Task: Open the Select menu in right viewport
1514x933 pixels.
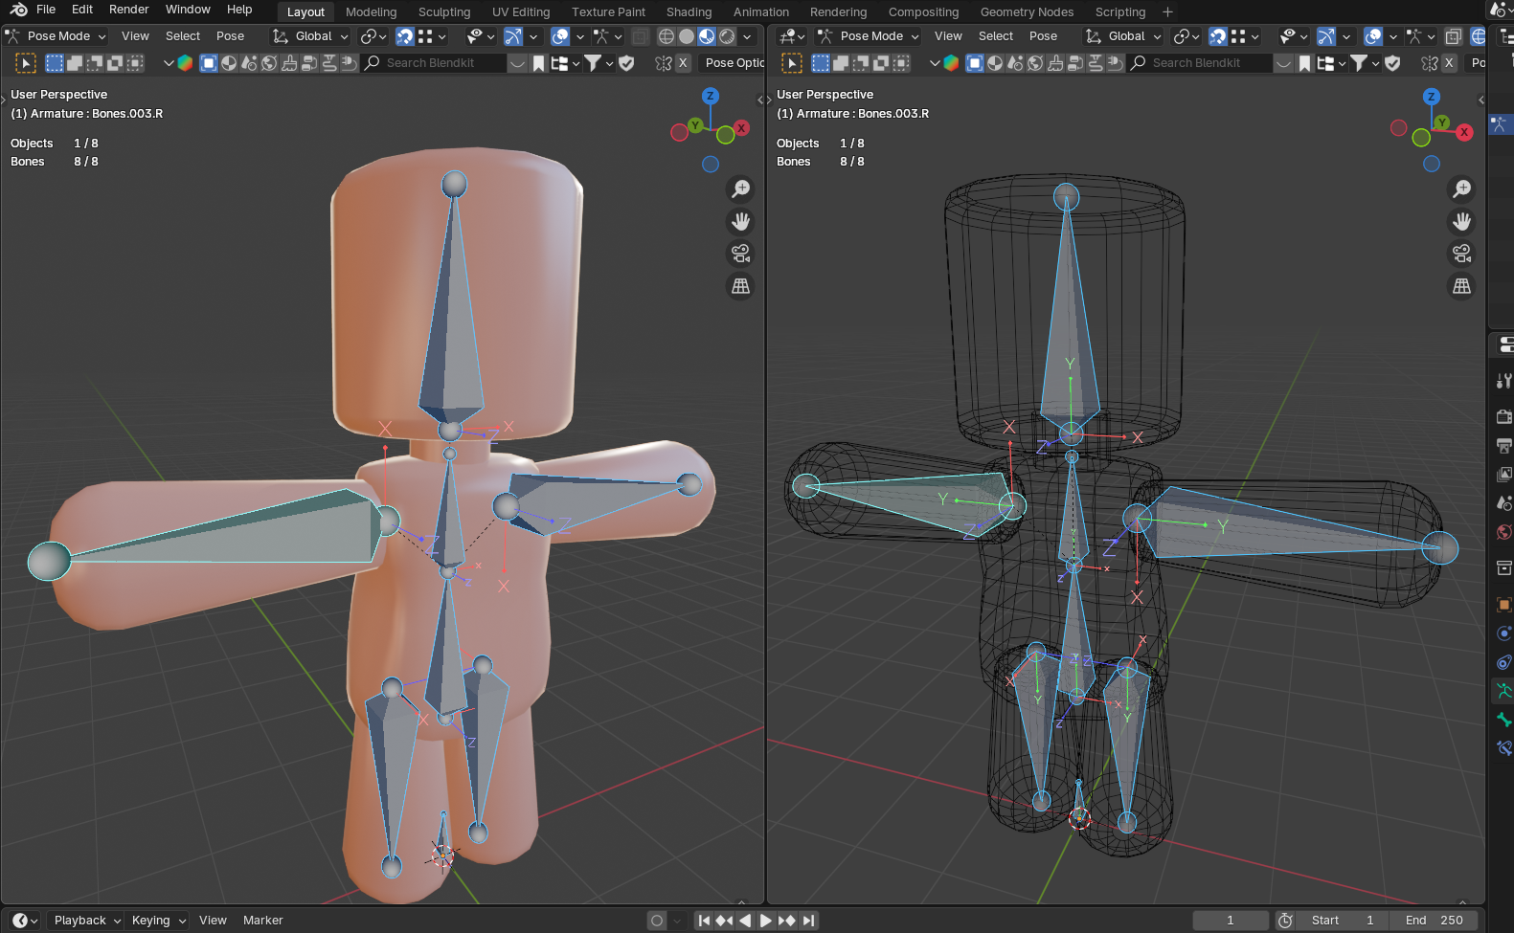Action: 996,36
